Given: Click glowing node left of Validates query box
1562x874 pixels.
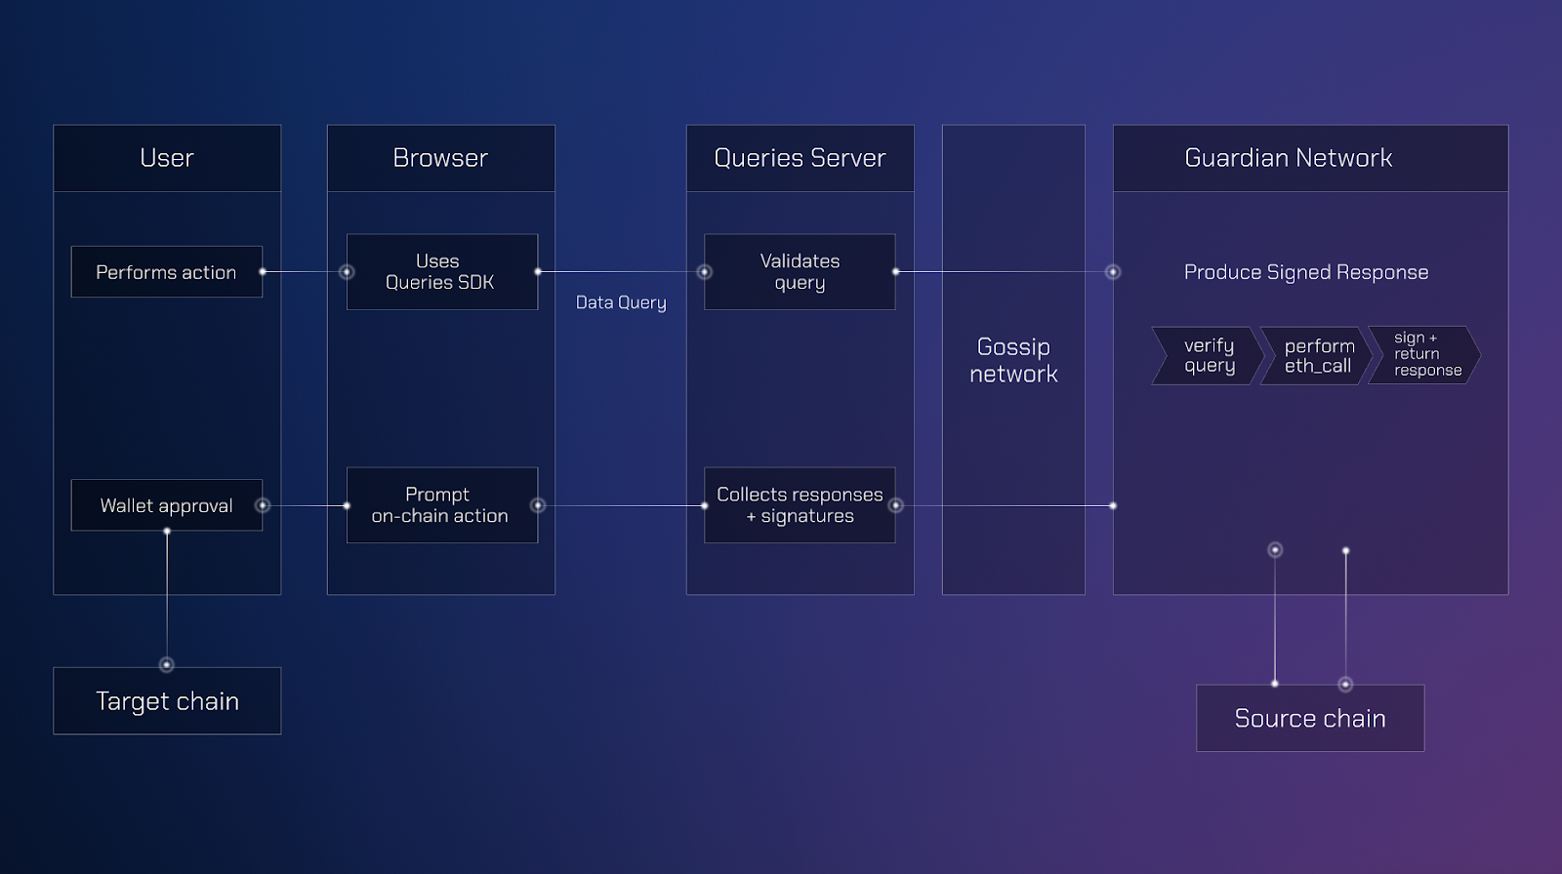Looking at the screenshot, I should 704,272.
